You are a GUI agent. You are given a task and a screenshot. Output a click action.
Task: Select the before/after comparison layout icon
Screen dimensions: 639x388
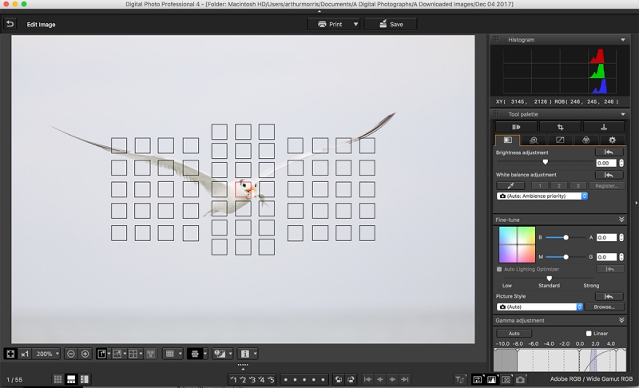(x=118, y=354)
